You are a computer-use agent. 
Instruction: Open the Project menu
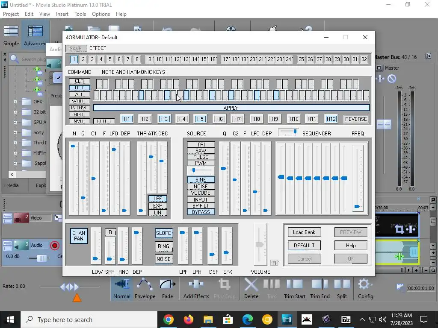(x=11, y=14)
